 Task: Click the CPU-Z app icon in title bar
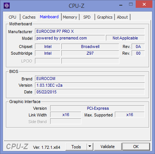(7, 6)
